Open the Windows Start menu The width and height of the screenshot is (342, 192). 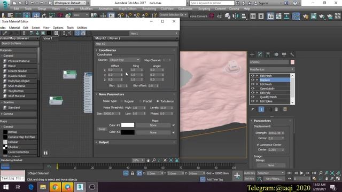(x=6, y=187)
